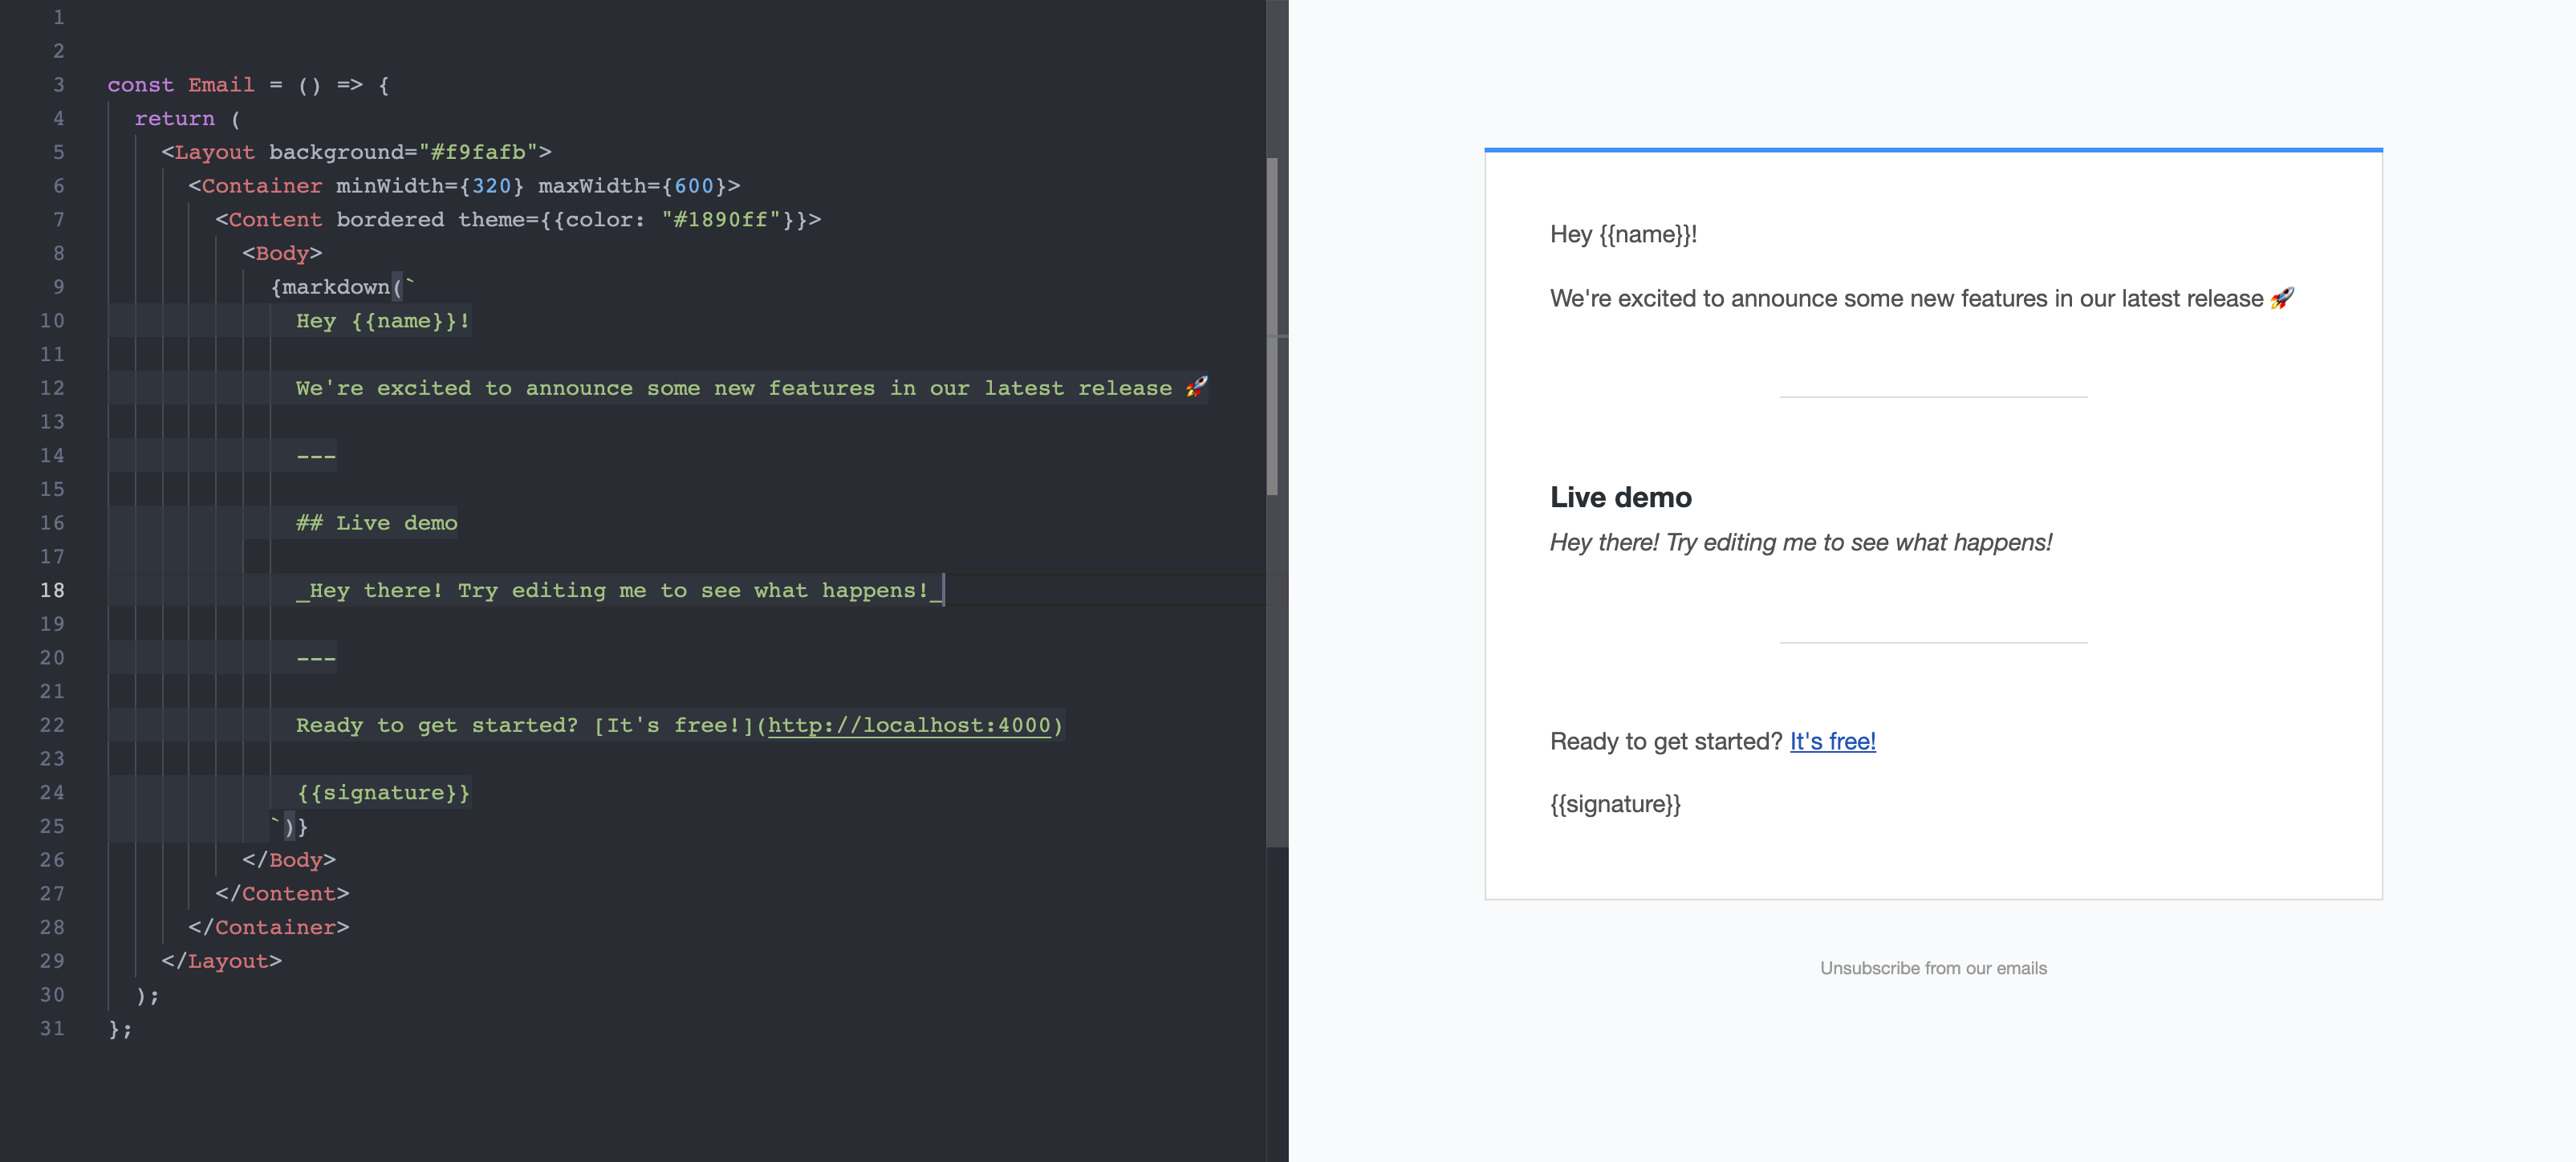This screenshot has width=2576, height=1162.
Task: Click the "[It's free!]" markdown link text in code
Action: [x=673, y=725]
